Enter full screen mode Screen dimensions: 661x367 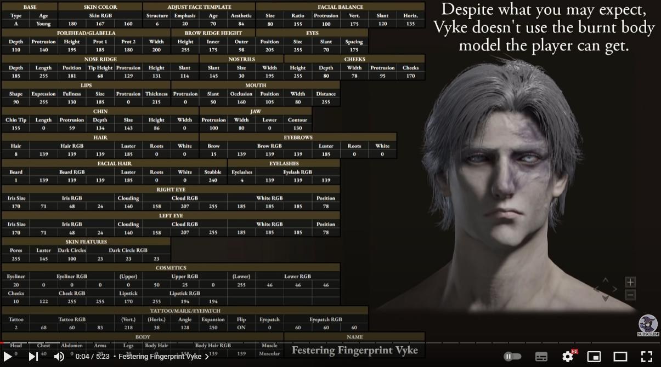pyautogui.click(x=647, y=357)
